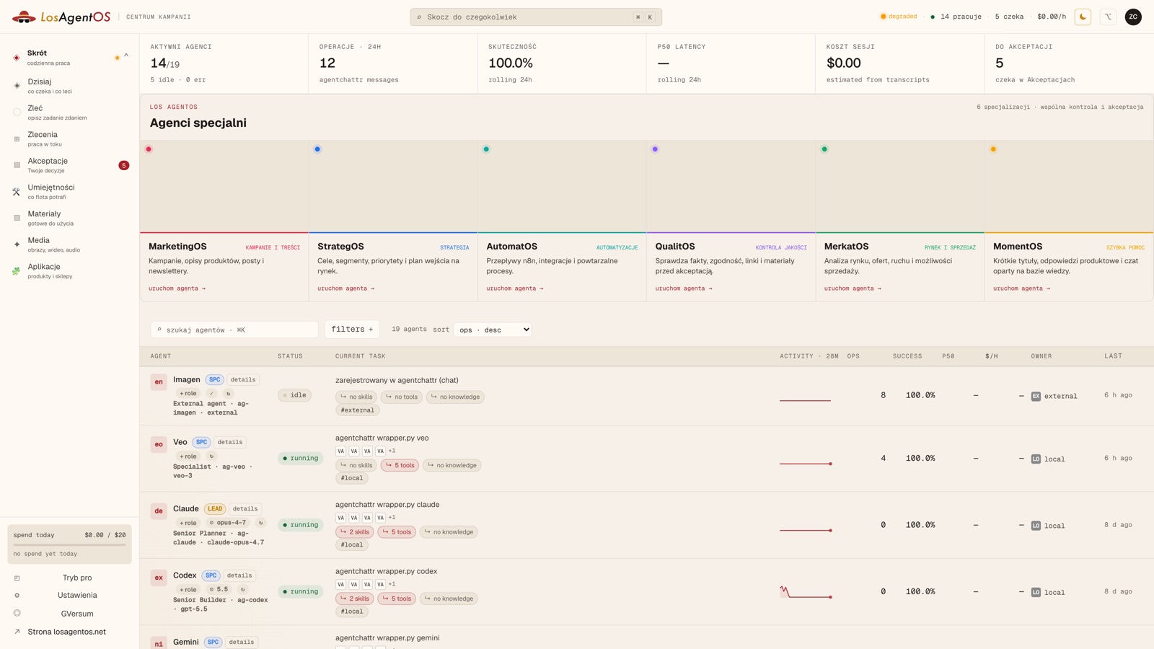This screenshot has width=1154, height=649.
Task: Expand Codex agent details
Action: (x=239, y=576)
